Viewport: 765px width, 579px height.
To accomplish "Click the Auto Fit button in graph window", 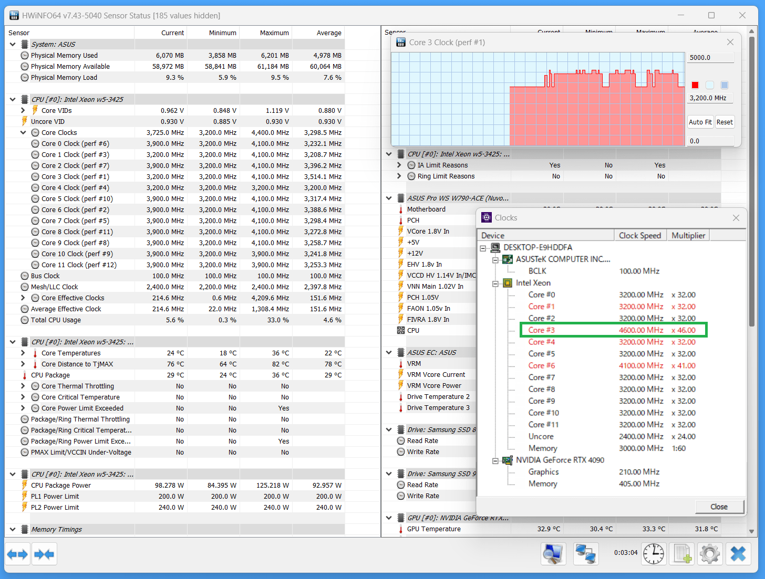I will 700,122.
